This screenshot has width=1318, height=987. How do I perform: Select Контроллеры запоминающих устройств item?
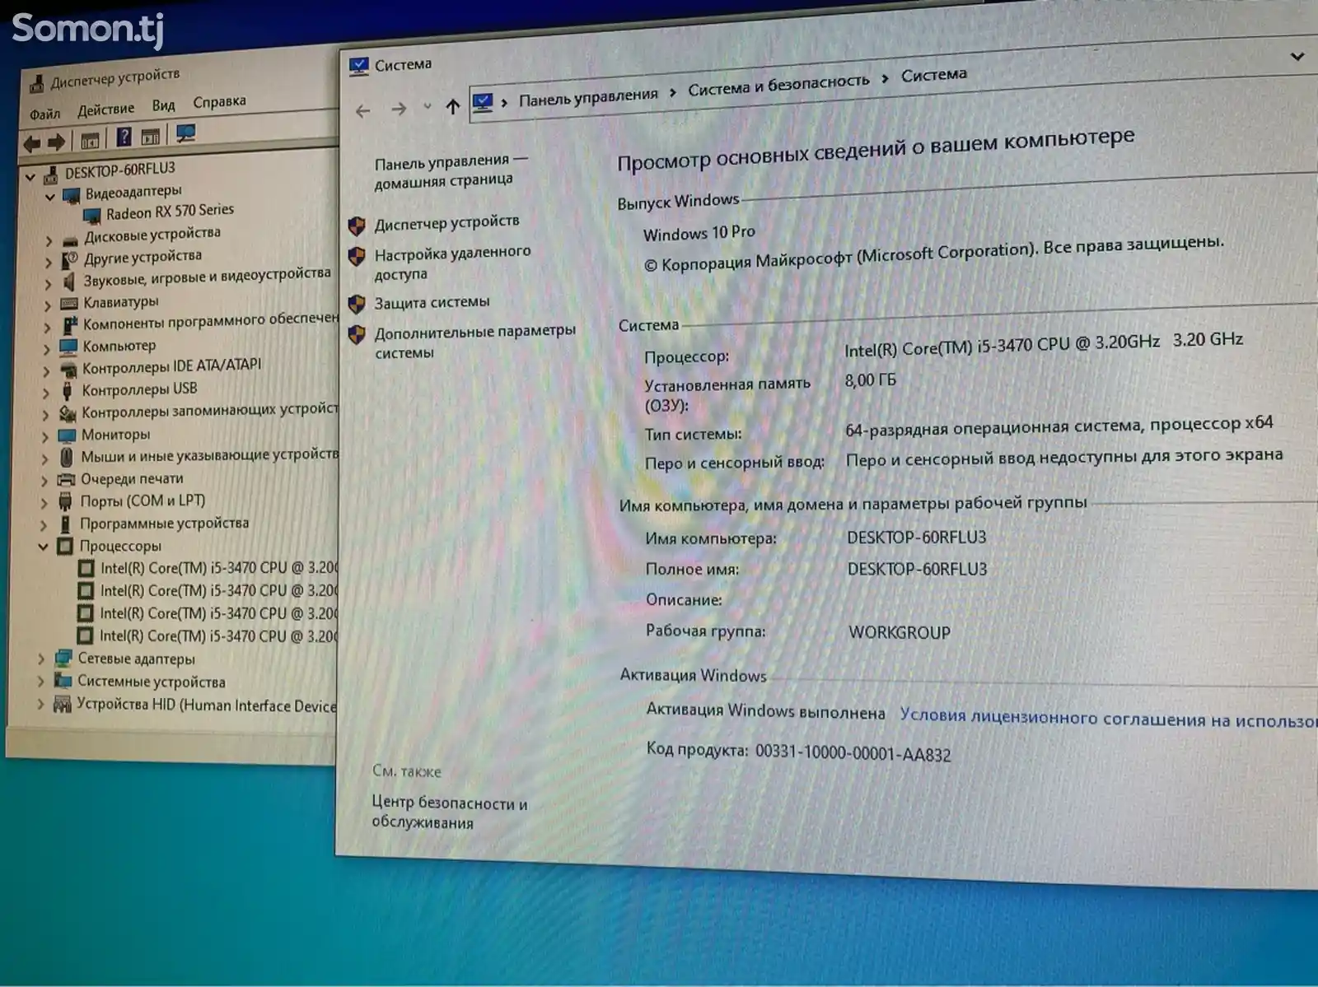pyautogui.click(x=209, y=409)
